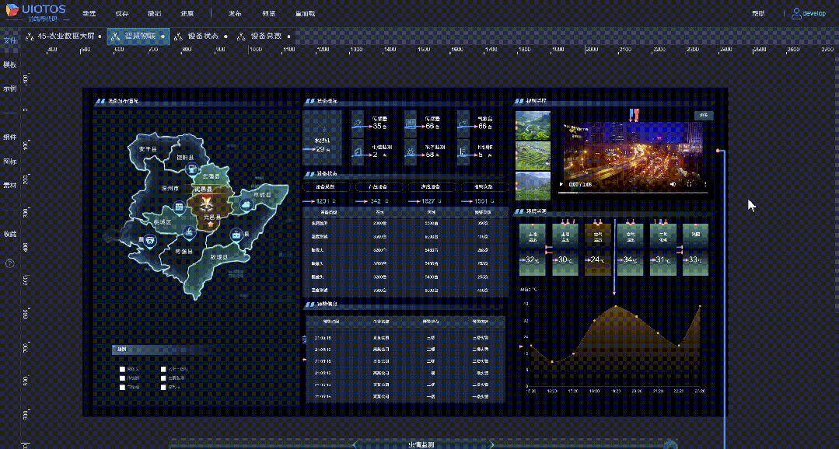Click 还原 in the top toolbar
839x449 pixels.
click(x=187, y=13)
